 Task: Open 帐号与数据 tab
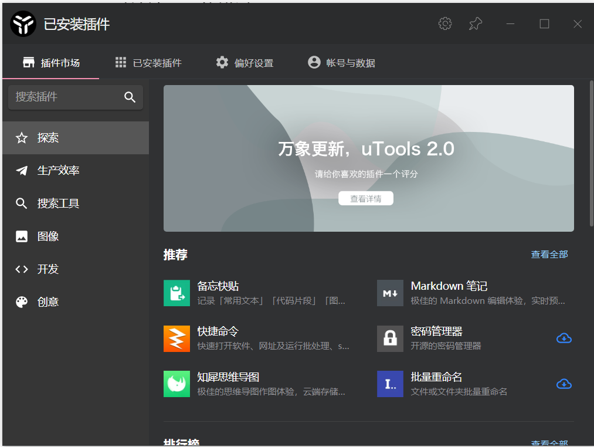pos(341,63)
